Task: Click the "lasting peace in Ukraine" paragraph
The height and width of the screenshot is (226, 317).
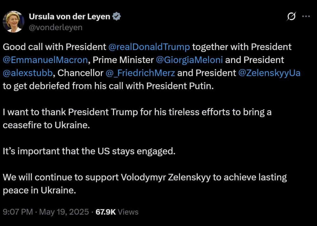Action: [x=145, y=184]
